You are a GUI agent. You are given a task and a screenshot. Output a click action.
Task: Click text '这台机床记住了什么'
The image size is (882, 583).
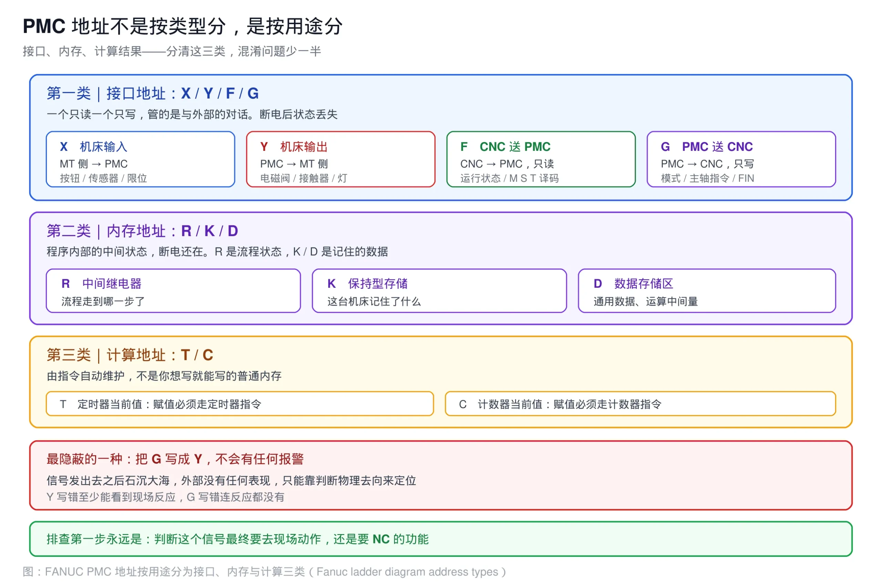point(374,301)
